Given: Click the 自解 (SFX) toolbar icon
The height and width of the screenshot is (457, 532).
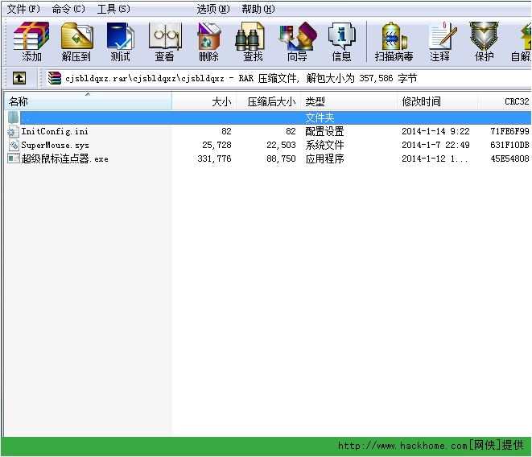Looking at the screenshot, I should pos(522,41).
